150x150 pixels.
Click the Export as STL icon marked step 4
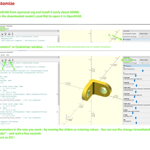click(x=9, y=60)
